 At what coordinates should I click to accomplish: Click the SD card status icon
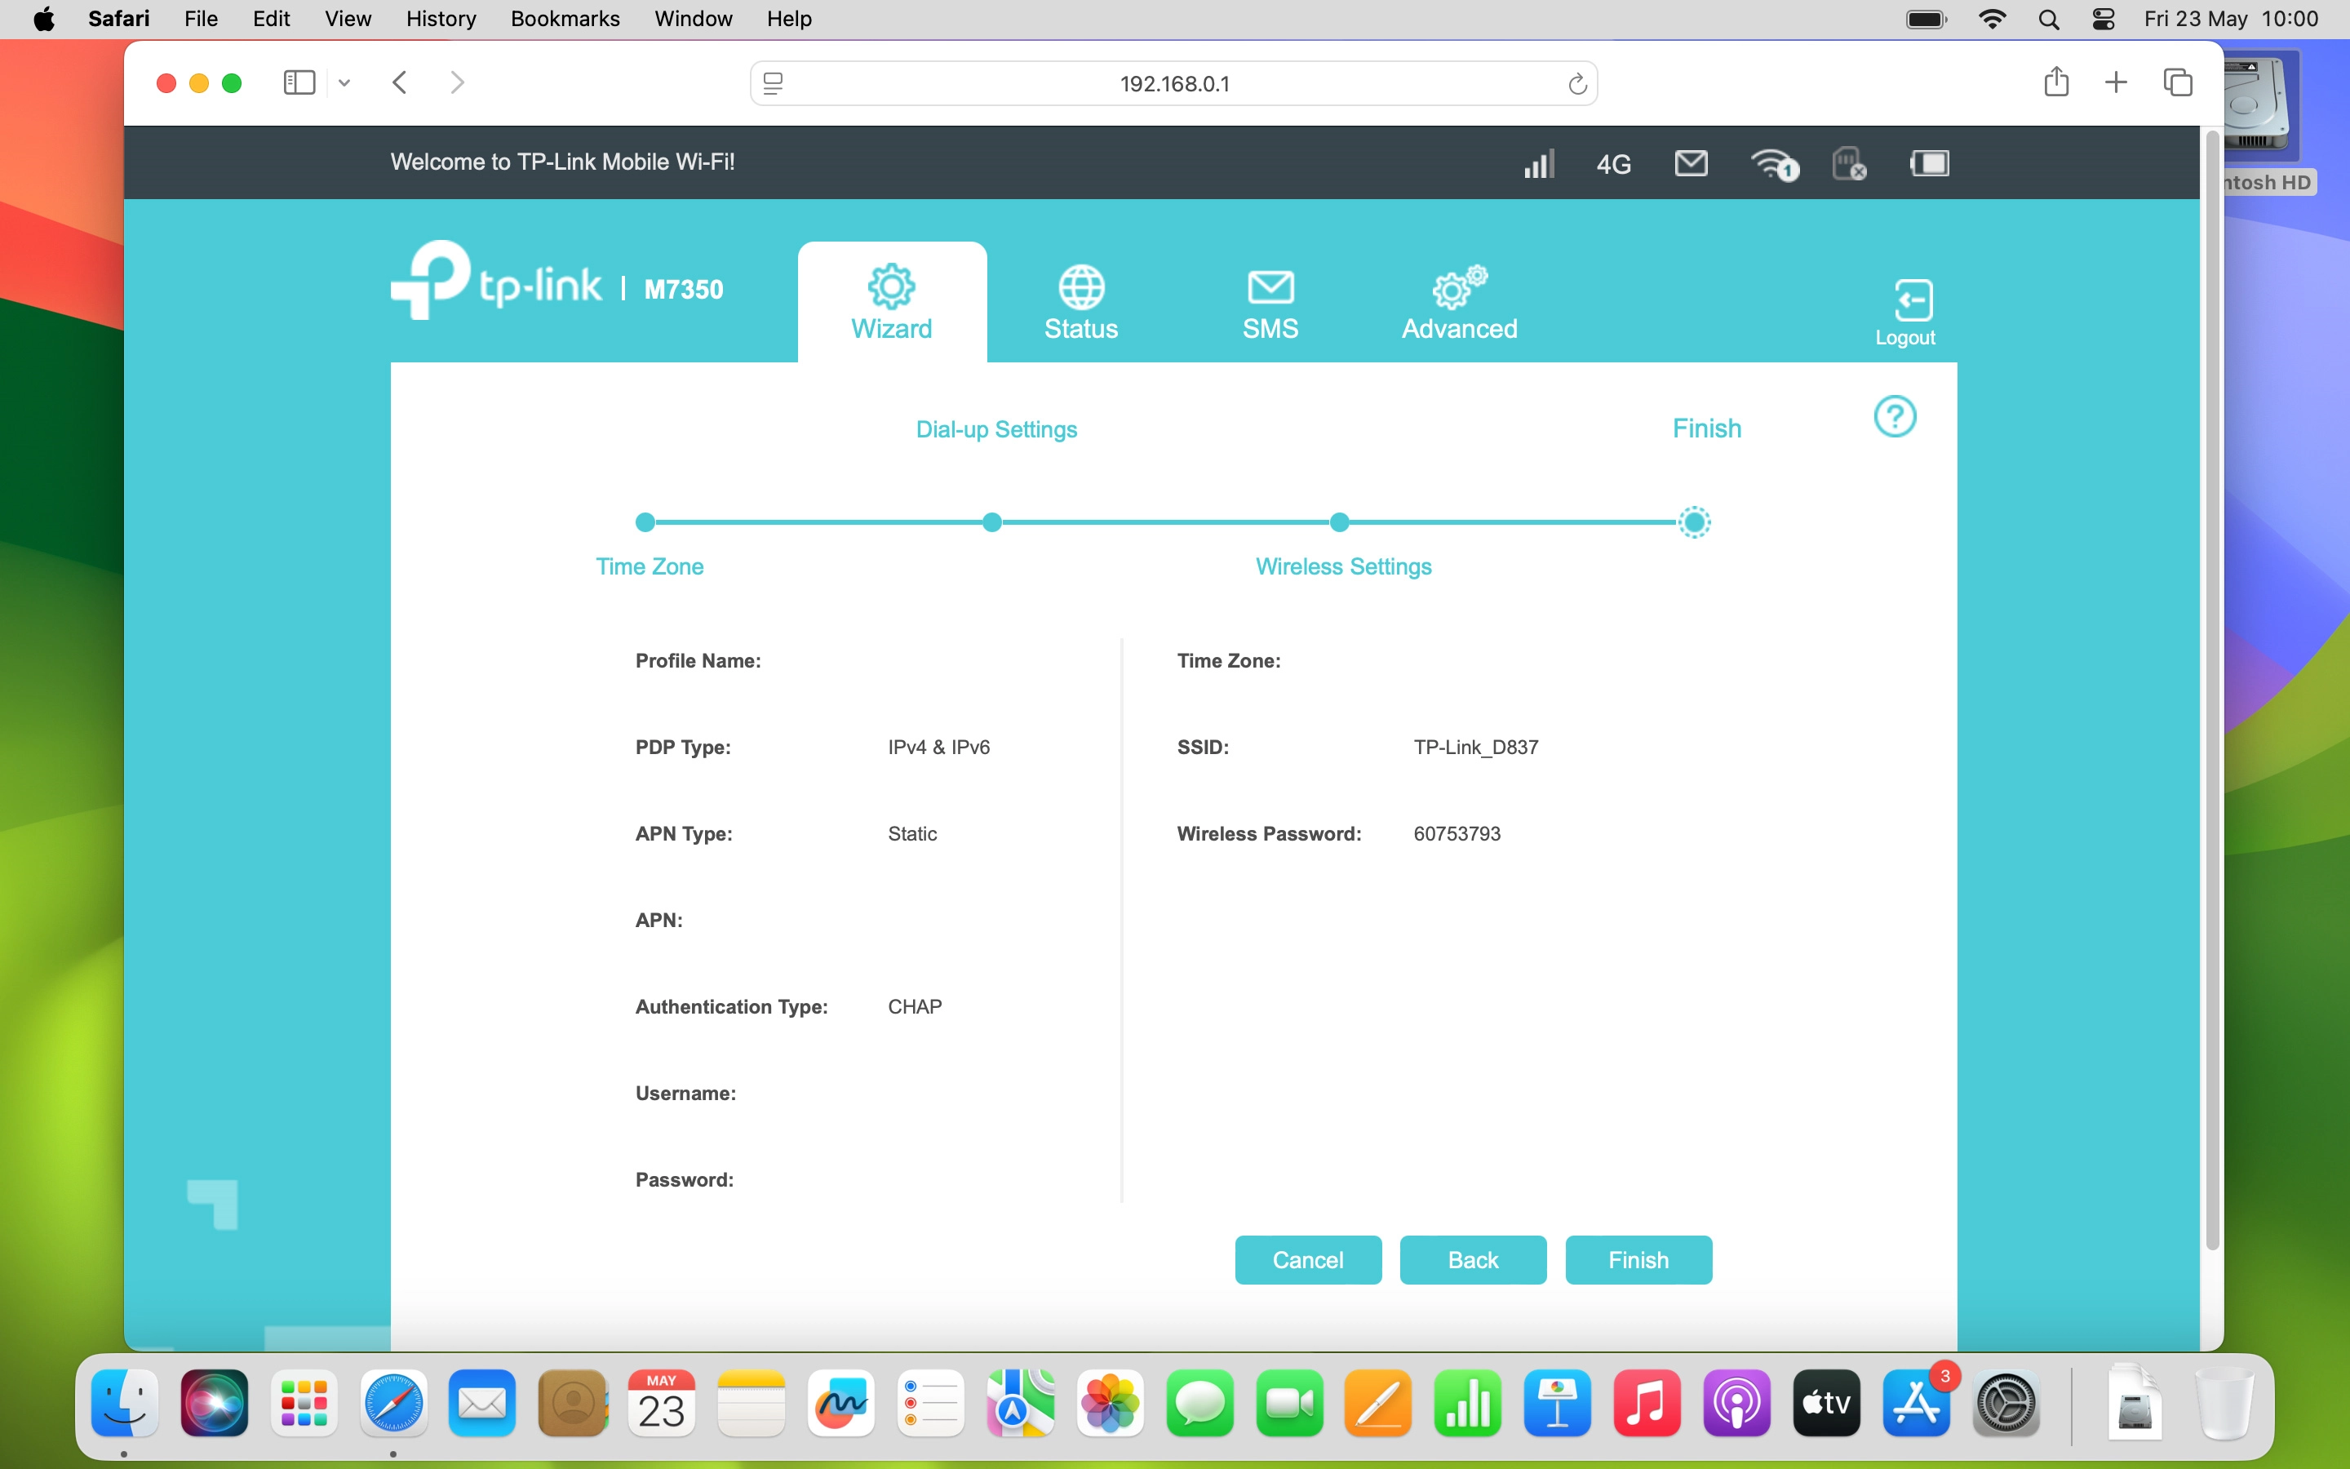pyautogui.click(x=1848, y=163)
